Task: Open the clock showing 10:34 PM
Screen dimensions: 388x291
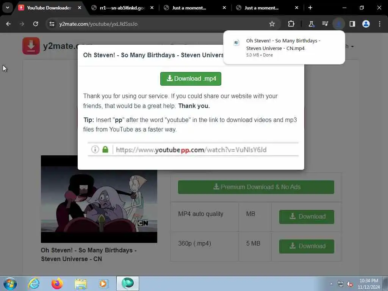Action: (369, 284)
